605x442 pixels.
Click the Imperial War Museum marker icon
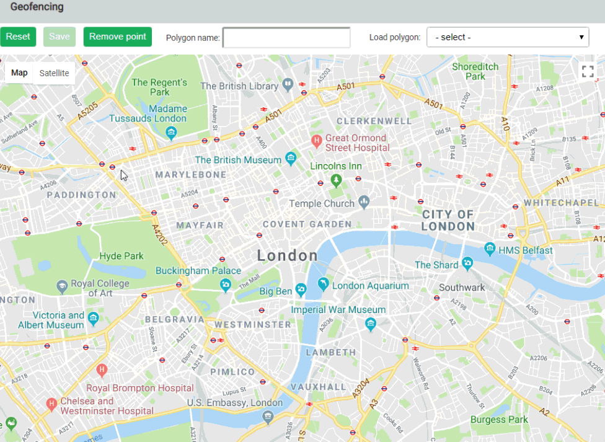[x=370, y=324]
